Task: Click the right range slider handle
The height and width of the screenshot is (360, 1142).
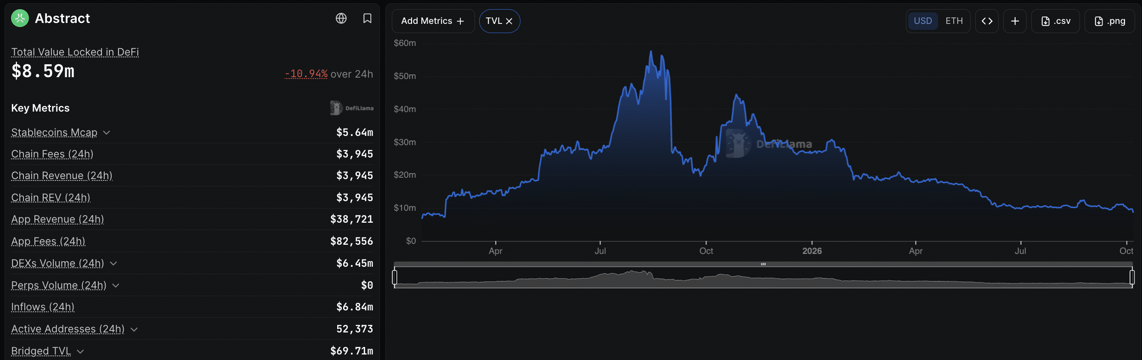Action: coord(1132,277)
